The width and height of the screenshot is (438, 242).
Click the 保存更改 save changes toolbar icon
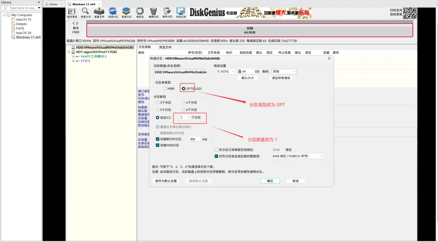[x=71, y=12]
